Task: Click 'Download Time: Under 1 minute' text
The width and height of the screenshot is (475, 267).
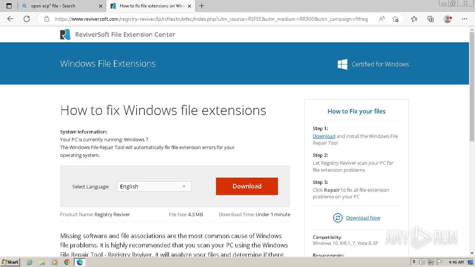Action: click(255, 214)
